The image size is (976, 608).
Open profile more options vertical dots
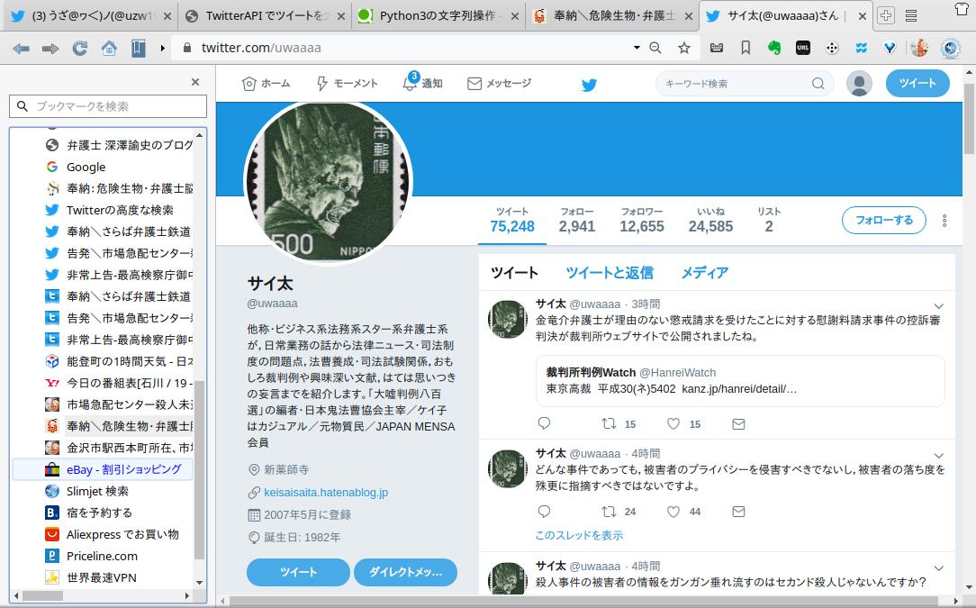pyautogui.click(x=944, y=221)
